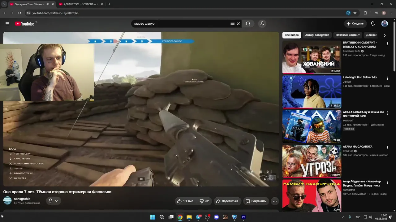Like the video with the thumbs-up button
The width and height of the screenshot is (396, 222).
click(x=186, y=201)
